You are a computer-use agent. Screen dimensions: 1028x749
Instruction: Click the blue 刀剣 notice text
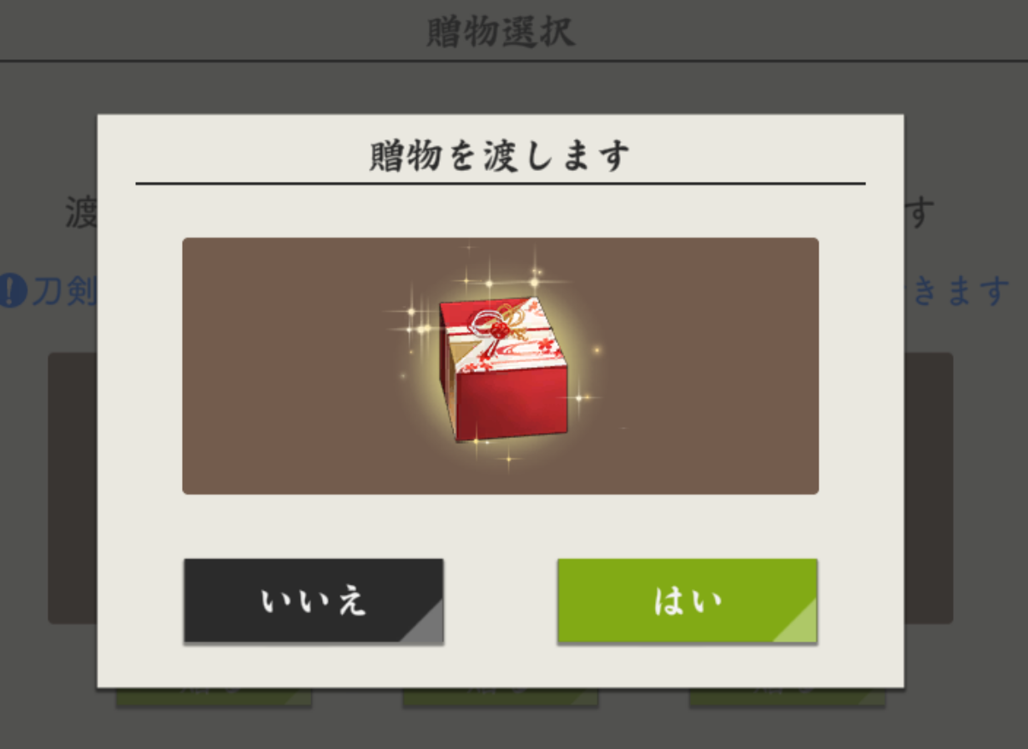pyautogui.click(x=64, y=291)
